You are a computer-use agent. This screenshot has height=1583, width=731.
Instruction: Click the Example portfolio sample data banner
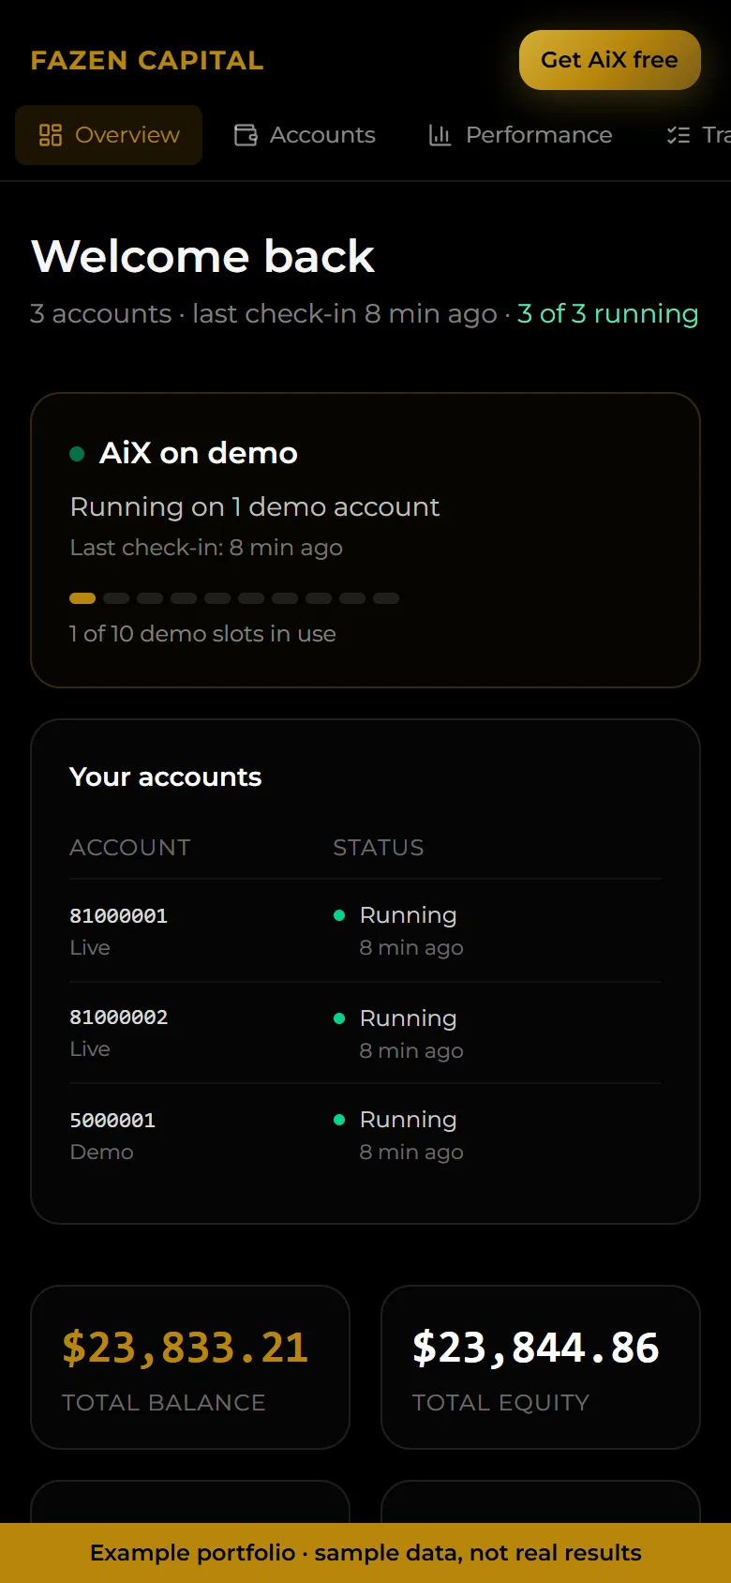365,1553
